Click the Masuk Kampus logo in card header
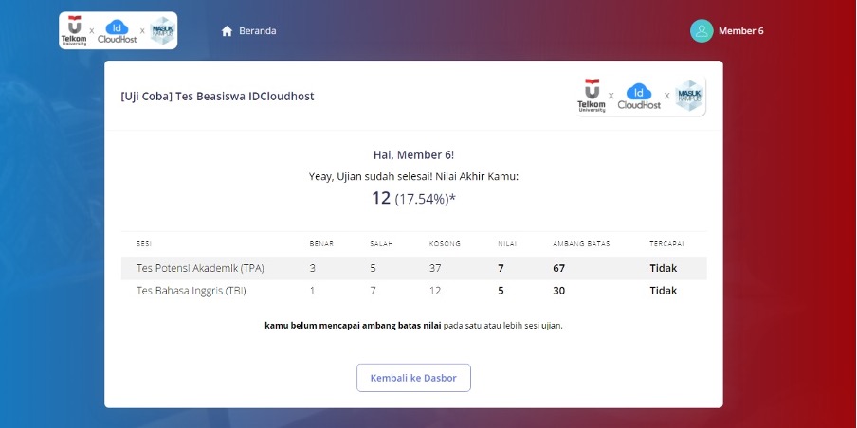This screenshot has width=857, height=428. (689, 96)
